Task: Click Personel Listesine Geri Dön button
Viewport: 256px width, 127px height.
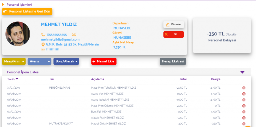Action: 27,11
